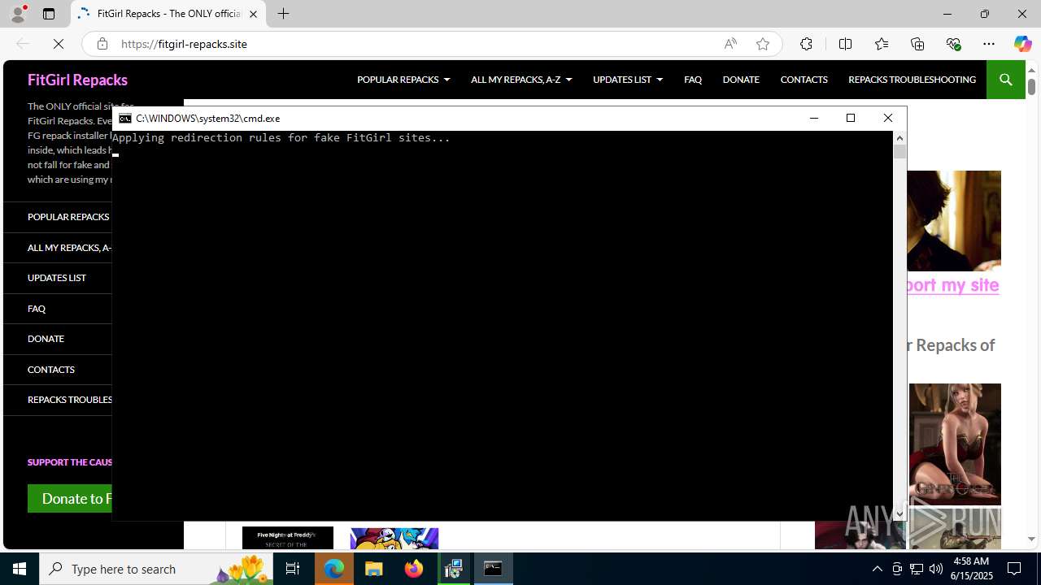Go back in browser history
The width and height of the screenshot is (1041, 585).
click(23, 44)
